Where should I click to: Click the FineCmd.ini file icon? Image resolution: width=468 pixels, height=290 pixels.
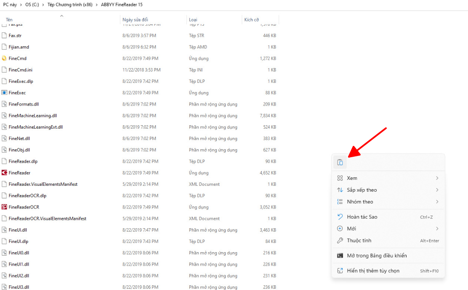(x=4, y=70)
